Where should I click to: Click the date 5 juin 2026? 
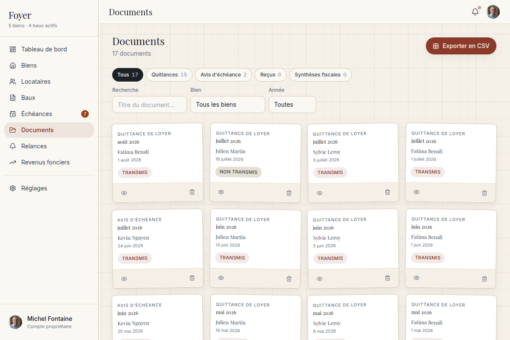tap(324, 246)
